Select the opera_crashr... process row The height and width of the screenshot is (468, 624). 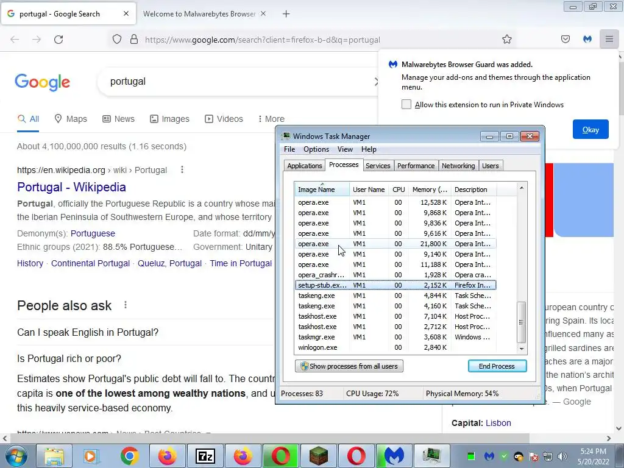pos(395,275)
